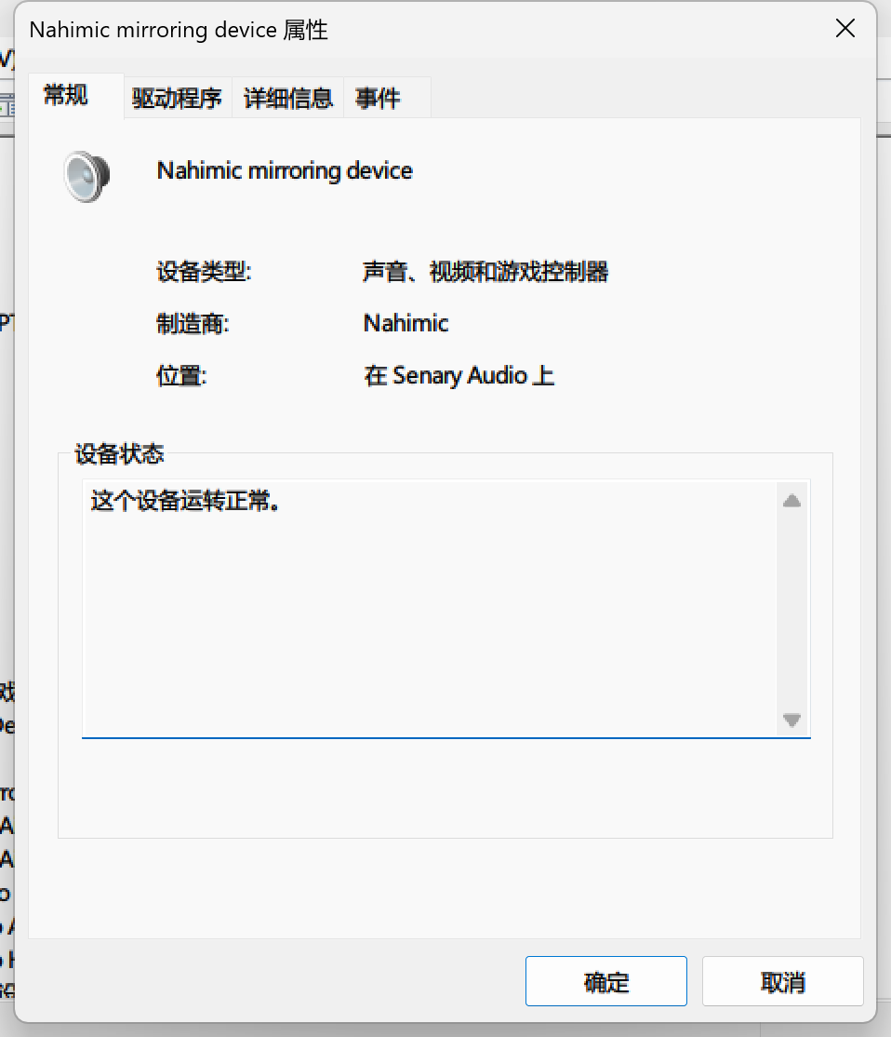Switch to the 驱动程序 tab

pos(177,97)
